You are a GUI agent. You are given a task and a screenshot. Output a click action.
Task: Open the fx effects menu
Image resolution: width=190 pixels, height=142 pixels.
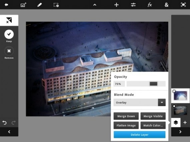point(150,5)
